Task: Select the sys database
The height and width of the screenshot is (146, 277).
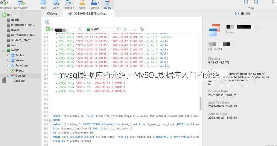Action: [13, 45]
